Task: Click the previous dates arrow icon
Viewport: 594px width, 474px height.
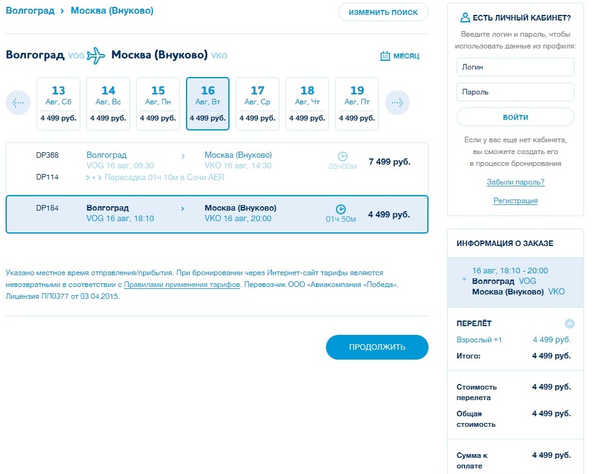Action: pos(18,103)
